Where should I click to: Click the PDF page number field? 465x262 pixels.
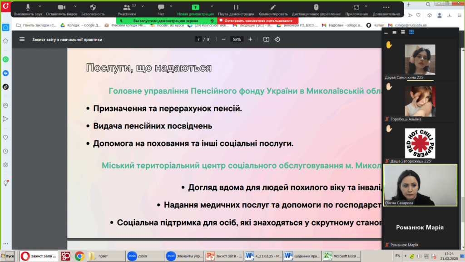[198, 40]
